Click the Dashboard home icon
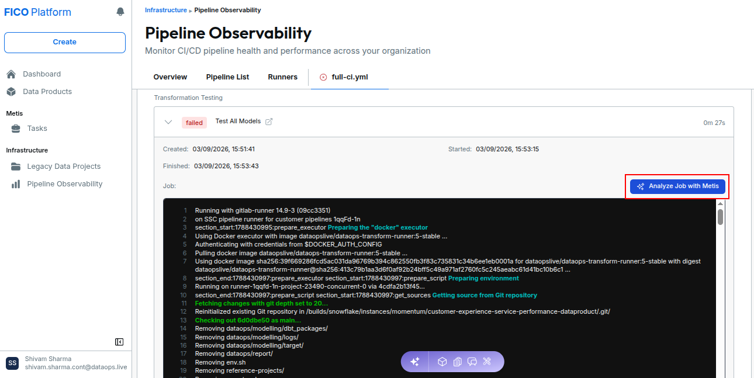Image resolution: width=754 pixels, height=378 pixels. pyautogui.click(x=11, y=74)
